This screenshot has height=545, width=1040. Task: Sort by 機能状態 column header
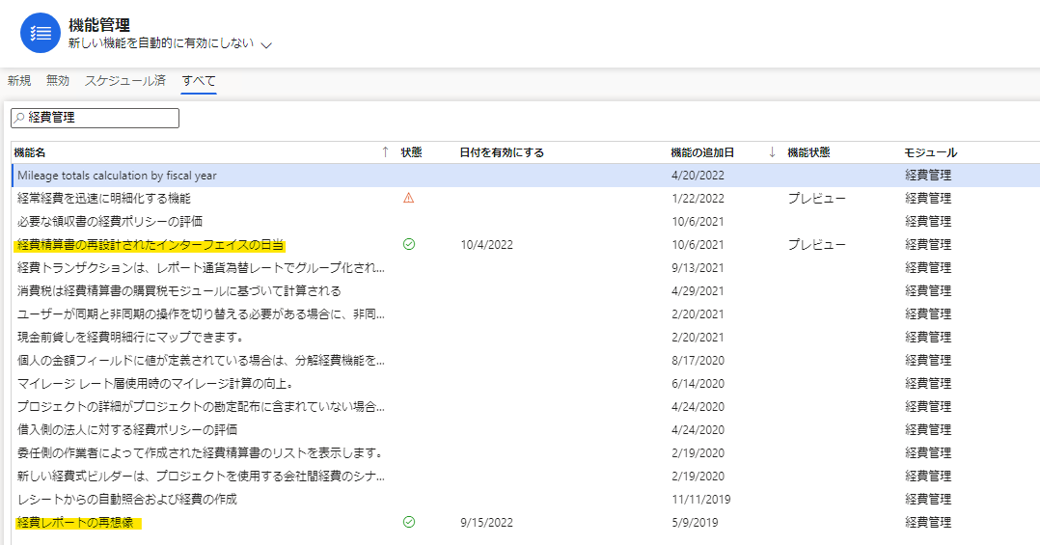[808, 152]
